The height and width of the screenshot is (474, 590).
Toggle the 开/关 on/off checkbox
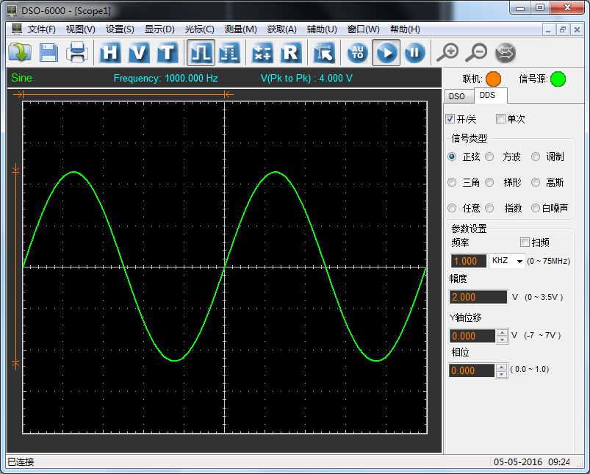pyautogui.click(x=450, y=119)
